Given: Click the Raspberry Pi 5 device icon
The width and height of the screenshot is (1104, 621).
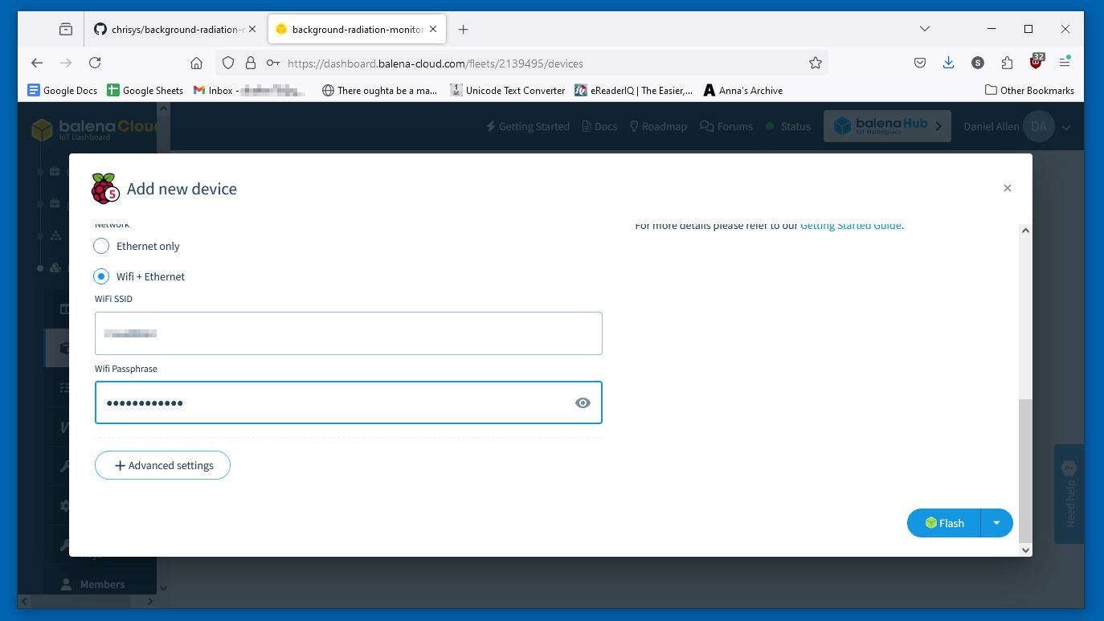Looking at the screenshot, I should click(x=104, y=188).
